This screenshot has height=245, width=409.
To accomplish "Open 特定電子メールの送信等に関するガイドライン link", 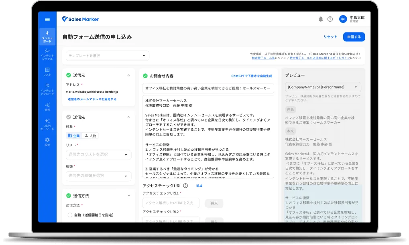I will (320, 58).
